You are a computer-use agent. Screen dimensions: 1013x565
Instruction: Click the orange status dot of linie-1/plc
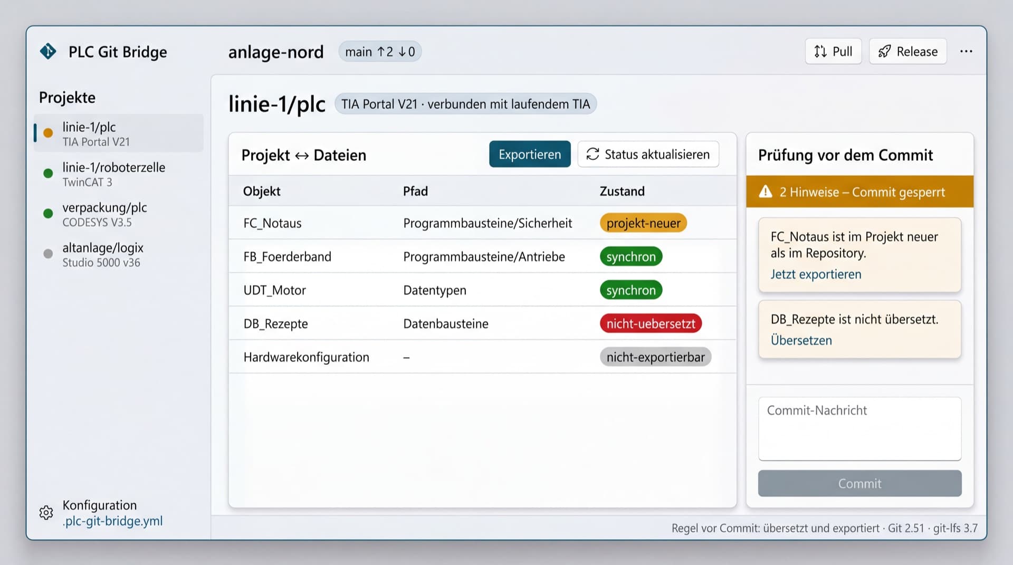tap(48, 133)
